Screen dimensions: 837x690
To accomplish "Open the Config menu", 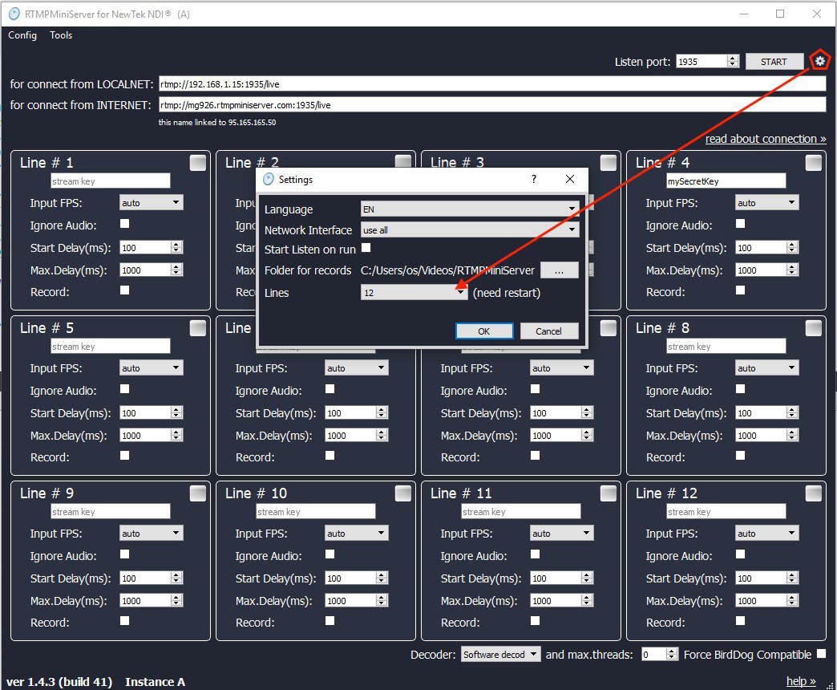I will pos(22,35).
